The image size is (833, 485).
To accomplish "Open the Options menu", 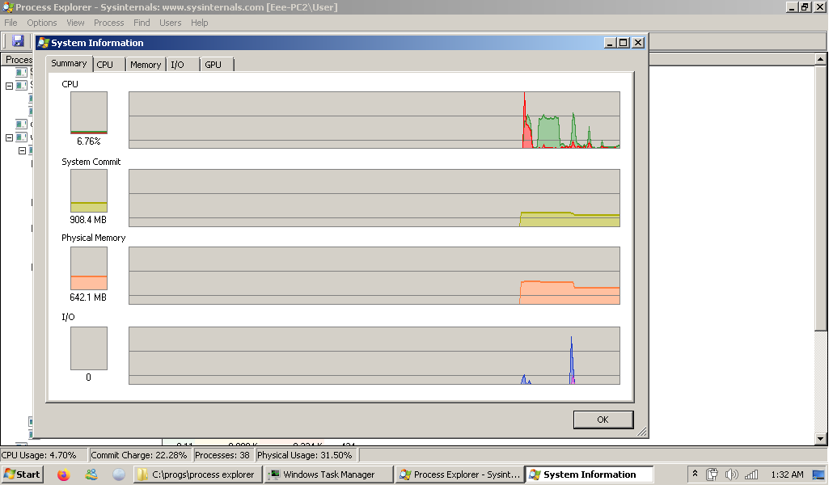I will click(42, 23).
